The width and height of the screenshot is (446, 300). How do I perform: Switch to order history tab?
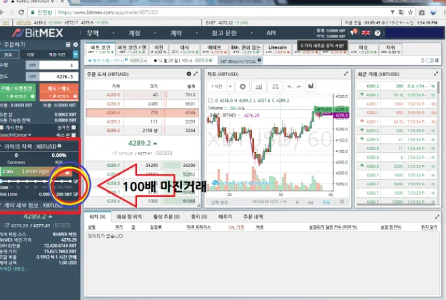[x=253, y=217]
